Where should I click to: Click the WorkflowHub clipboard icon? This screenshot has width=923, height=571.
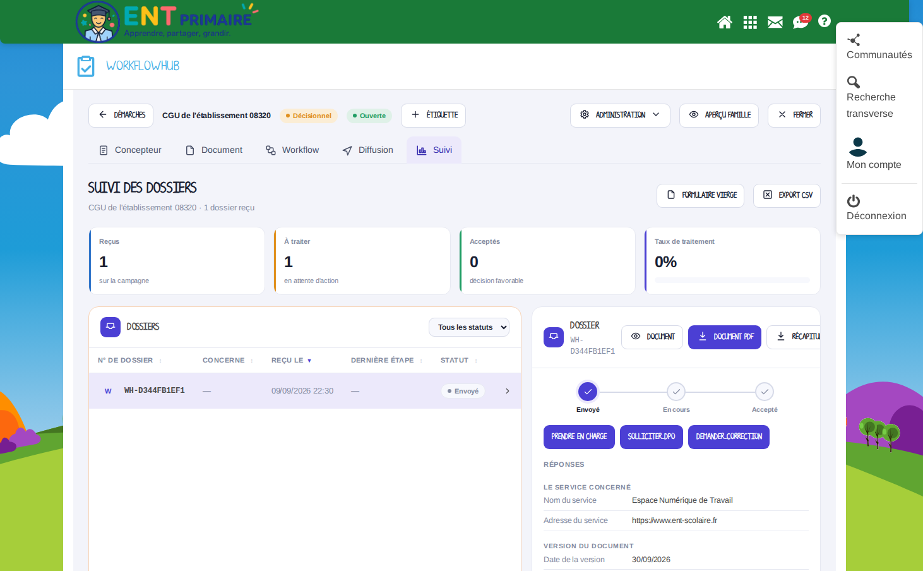click(x=86, y=66)
